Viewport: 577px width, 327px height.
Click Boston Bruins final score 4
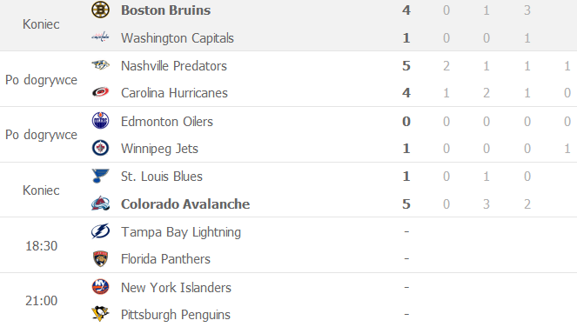tap(406, 10)
